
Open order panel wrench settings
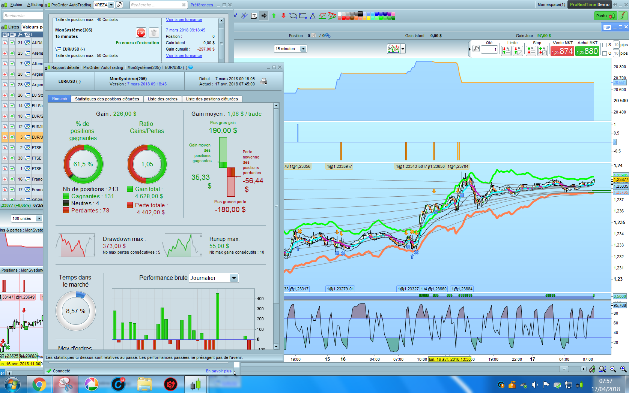click(x=476, y=49)
